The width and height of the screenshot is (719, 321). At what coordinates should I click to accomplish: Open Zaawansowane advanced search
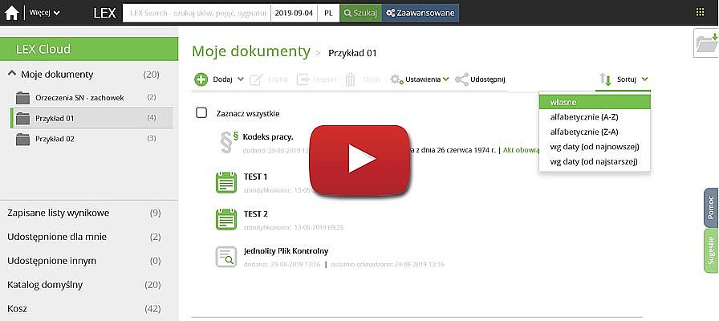[x=420, y=13]
